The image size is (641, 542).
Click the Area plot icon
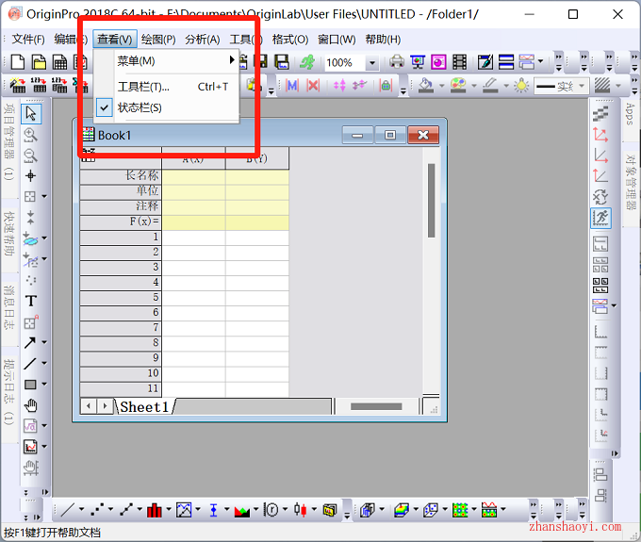pos(242,509)
